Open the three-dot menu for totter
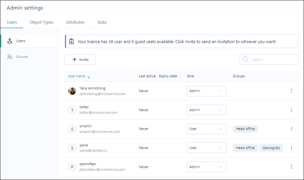Image resolution: width=304 pixels, height=180 pixels. [x=291, y=110]
